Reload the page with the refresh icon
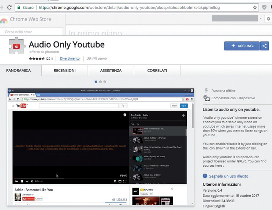Screen dimensions: 272x210 pos(10,7)
